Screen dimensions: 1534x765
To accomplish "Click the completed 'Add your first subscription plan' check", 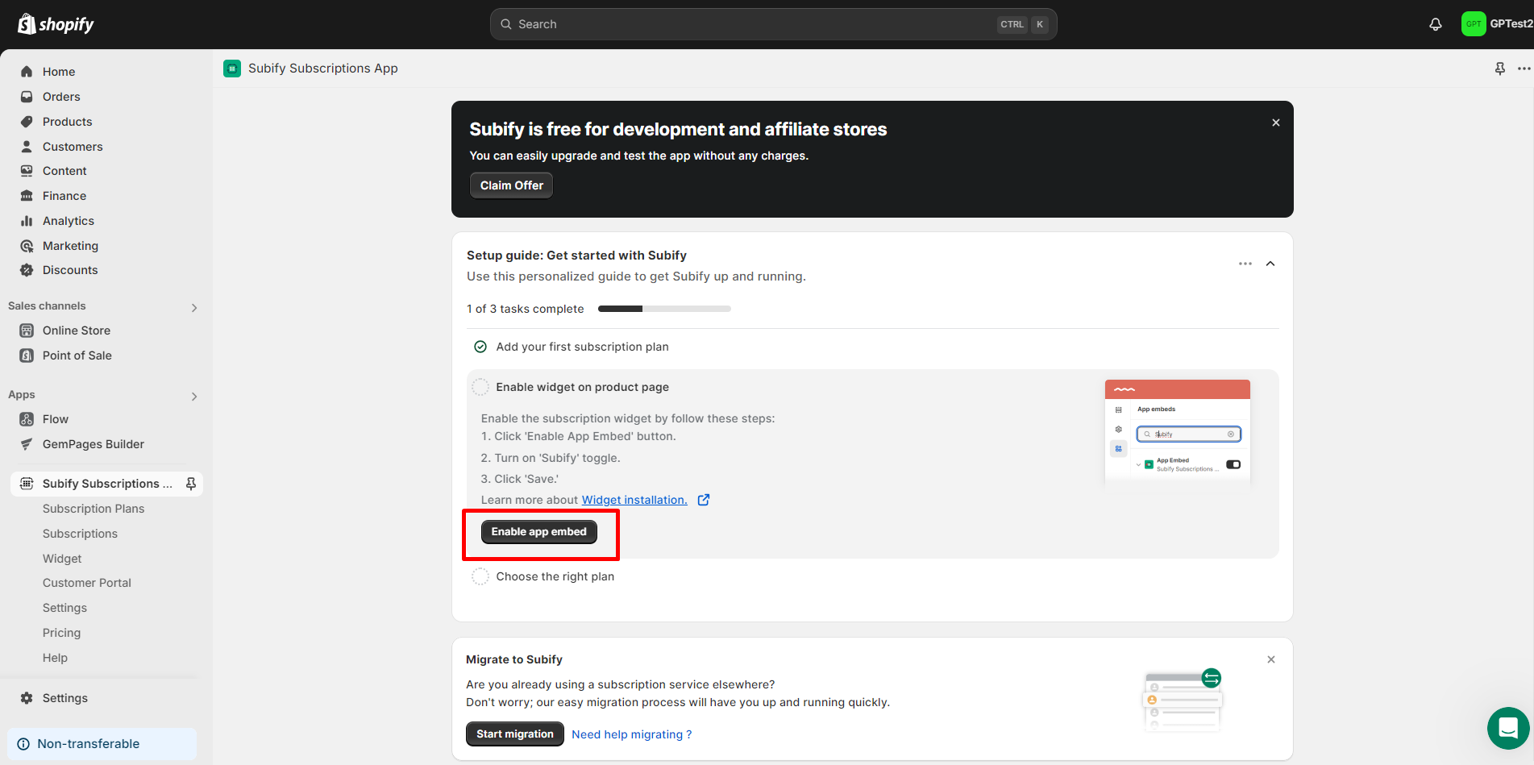I will pos(480,346).
